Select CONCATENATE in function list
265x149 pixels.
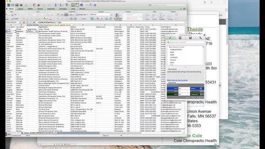176,50
